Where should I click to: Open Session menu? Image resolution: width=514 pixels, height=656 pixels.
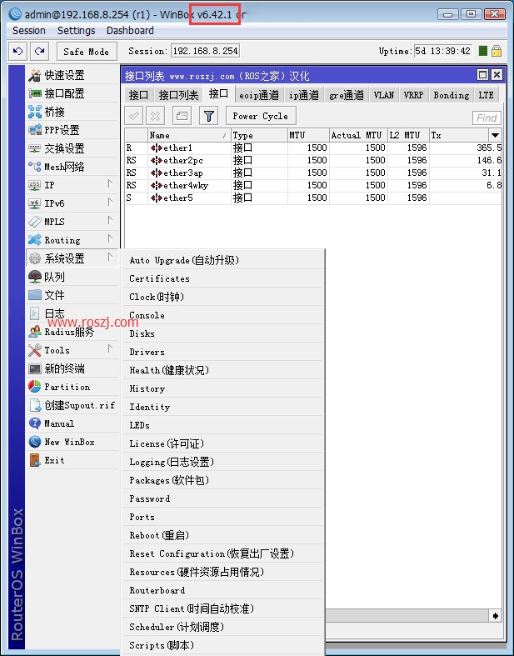click(29, 31)
